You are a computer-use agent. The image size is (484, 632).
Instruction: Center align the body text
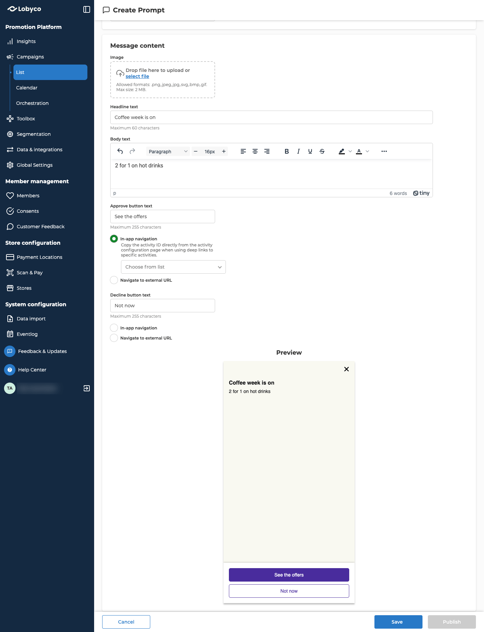click(255, 151)
